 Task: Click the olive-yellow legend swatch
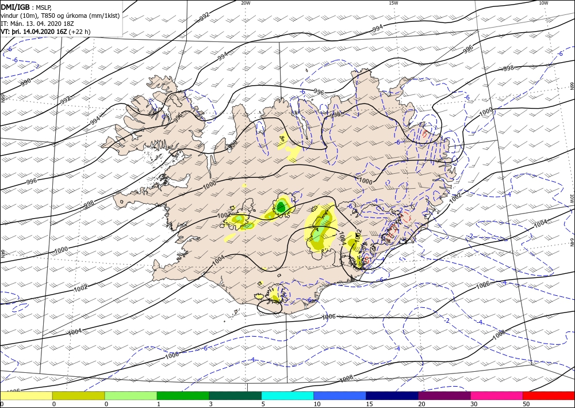[x=78, y=395]
